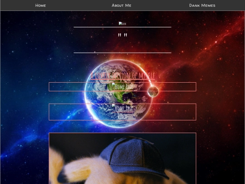Viewport: 245px width, 184px height.
Task: Open the underlined second Home Page link
Action: (x=122, y=108)
